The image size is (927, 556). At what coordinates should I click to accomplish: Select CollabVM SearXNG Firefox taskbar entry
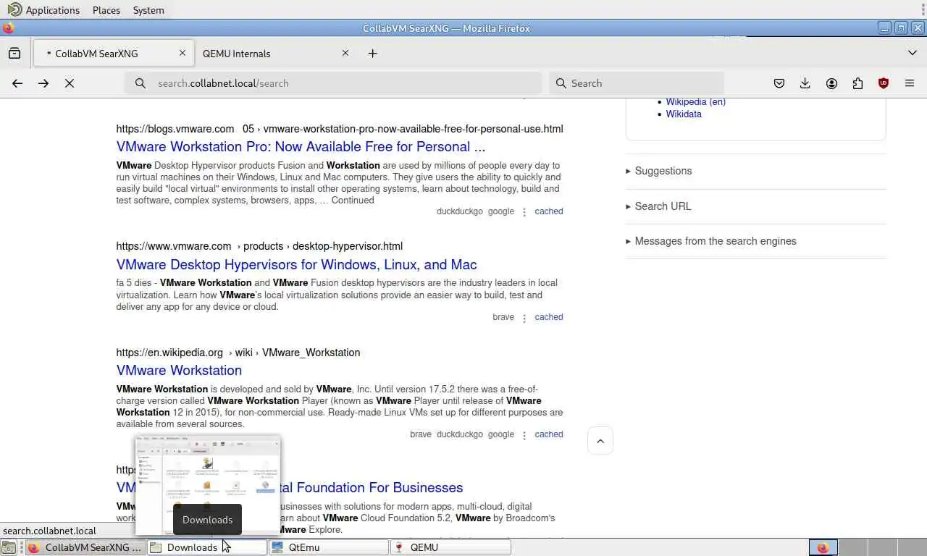tap(85, 547)
